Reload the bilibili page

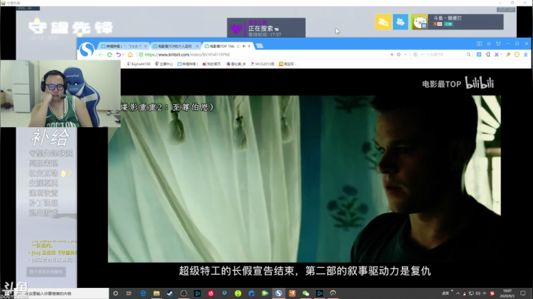tap(110, 55)
